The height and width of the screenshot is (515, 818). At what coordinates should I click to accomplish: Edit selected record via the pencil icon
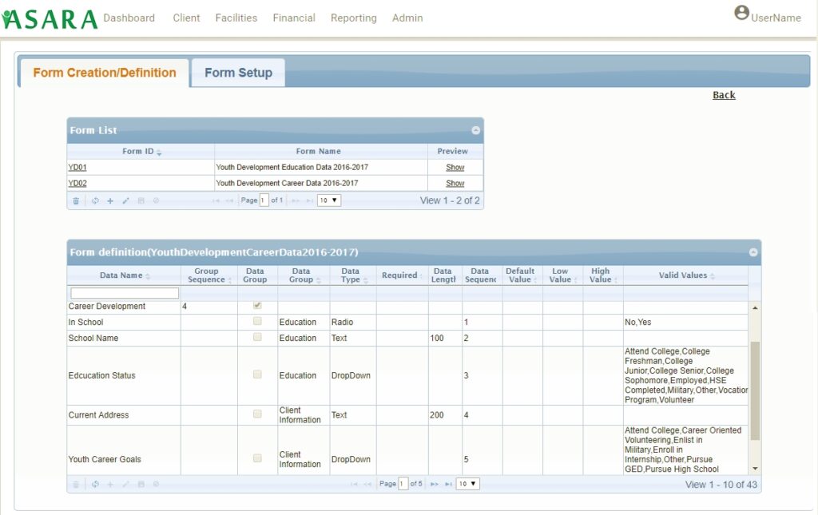[x=126, y=200]
